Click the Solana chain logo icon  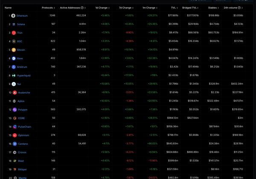tap(14, 24)
